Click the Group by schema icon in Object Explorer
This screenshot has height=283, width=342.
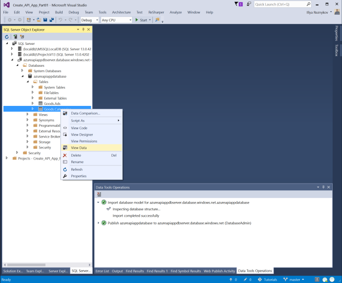click(22, 37)
